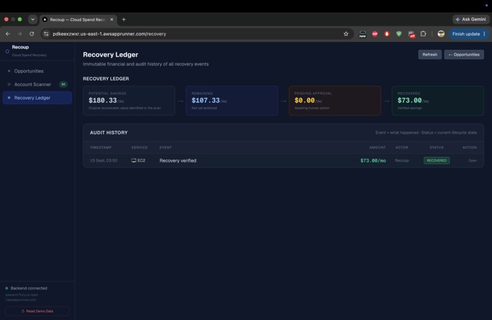Click the 50 badge next to Account Scanner
492x320 pixels.
[63, 84]
